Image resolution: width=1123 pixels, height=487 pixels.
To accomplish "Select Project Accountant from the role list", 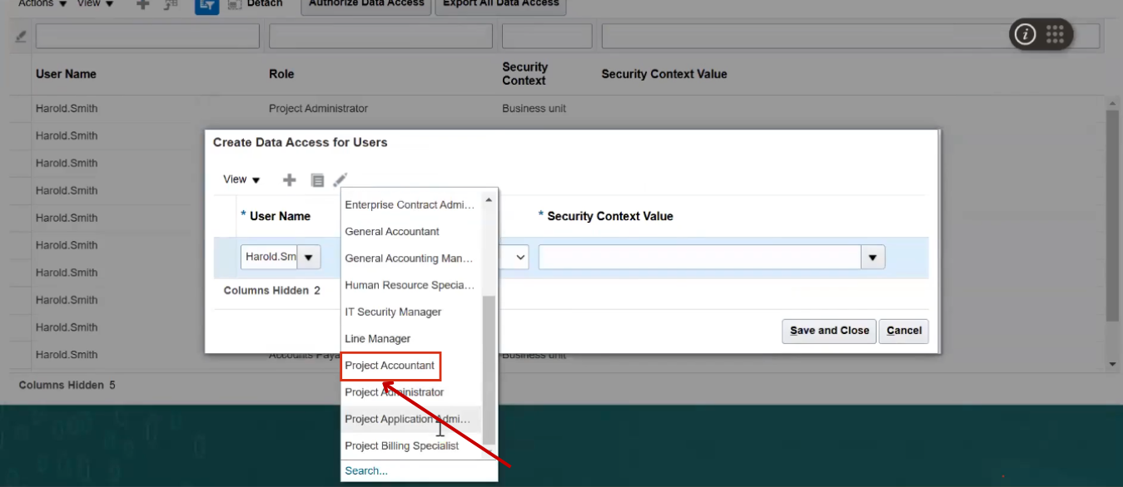I will pyautogui.click(x=390, y=366).
